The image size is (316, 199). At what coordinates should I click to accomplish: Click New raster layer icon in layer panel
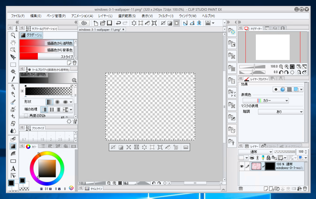pos(266,189)
